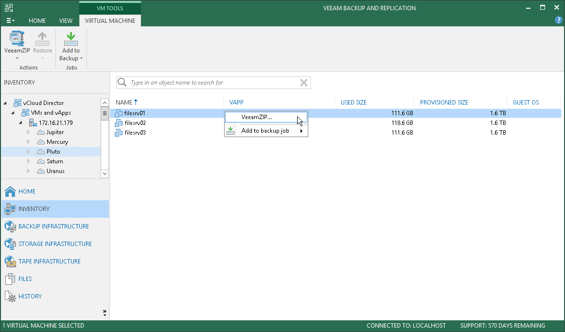Select the filesrv03 row name
This screenshot has width=565, height=332.
click(135, 133)
